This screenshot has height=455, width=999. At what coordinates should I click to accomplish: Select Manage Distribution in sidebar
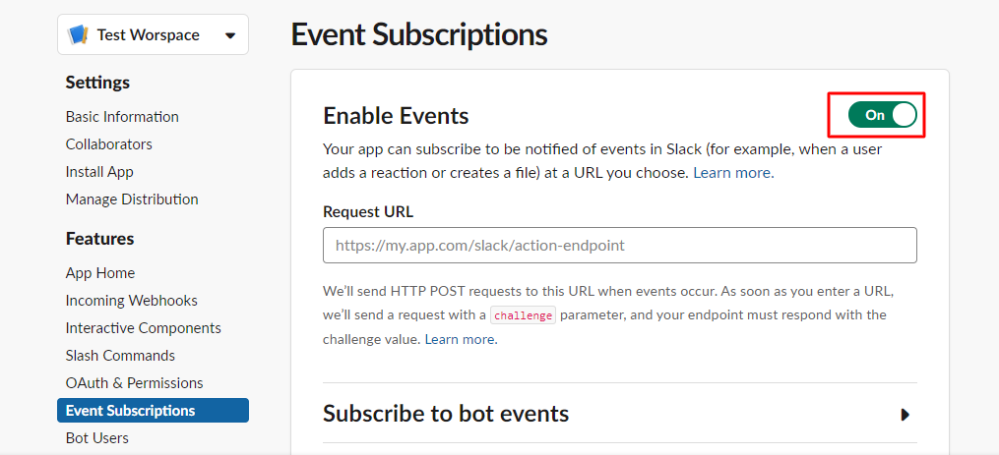click(132, 199)
